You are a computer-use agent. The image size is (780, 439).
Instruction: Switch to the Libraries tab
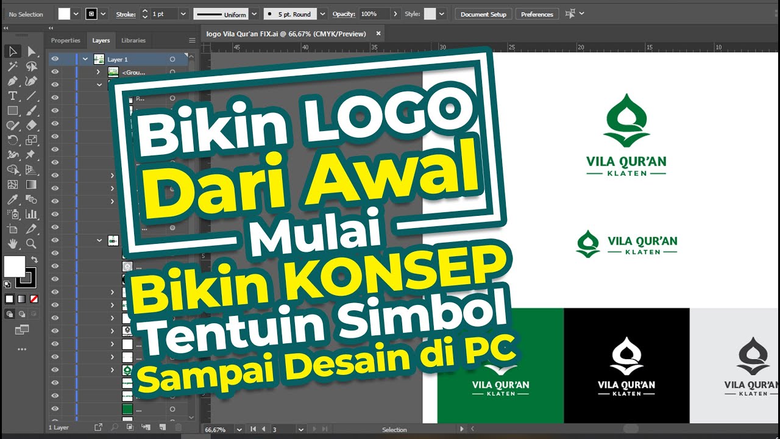pos(133,40)
